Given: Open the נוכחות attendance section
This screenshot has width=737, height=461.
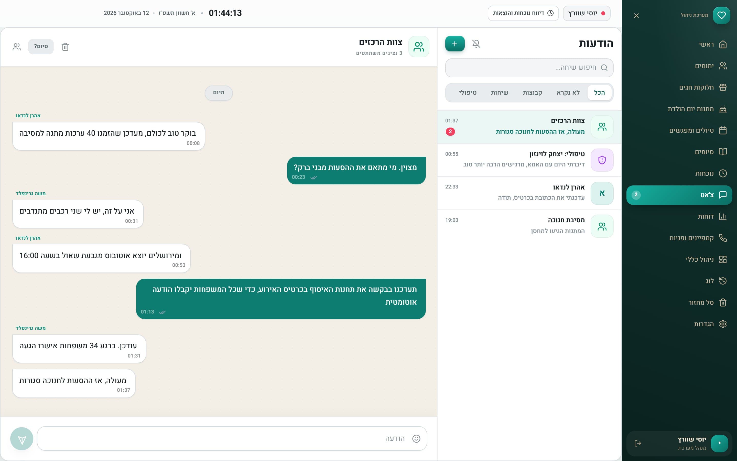Looking at the screenshot, I should 679,173.
